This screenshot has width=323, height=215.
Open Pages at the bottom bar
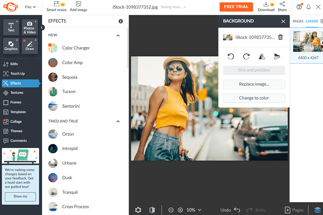tap(294, 210)
